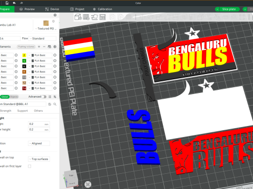The width and height of the screenshot is (253, 189).
Task: Switch to the Preview tab
Action: point(27,9)
